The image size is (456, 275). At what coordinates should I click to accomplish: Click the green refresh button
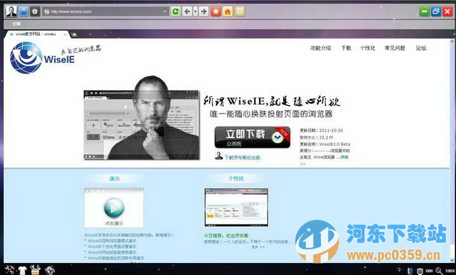(175, 11)
